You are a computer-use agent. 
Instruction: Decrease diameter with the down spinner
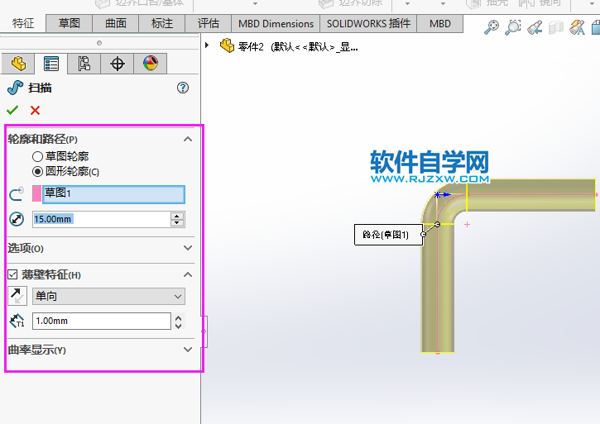[177, 223]
